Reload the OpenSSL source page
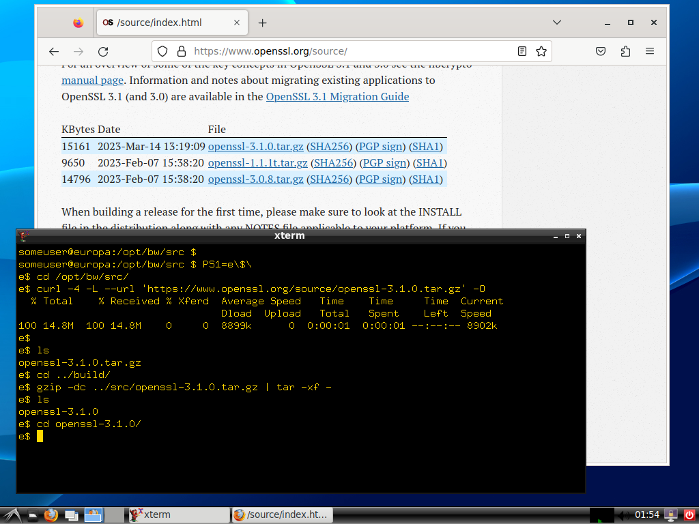699x524 pixels. pyautogui.click(x=103, y=51)
